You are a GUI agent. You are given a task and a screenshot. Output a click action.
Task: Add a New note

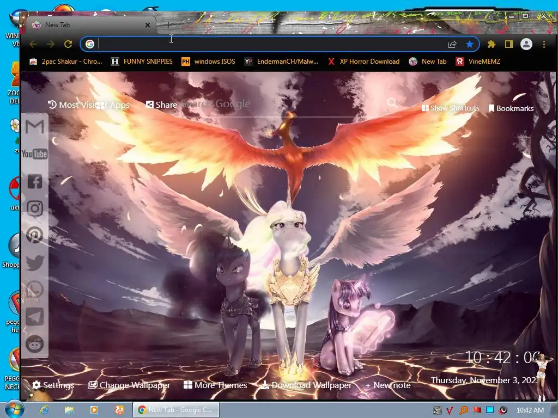(388, 385)
